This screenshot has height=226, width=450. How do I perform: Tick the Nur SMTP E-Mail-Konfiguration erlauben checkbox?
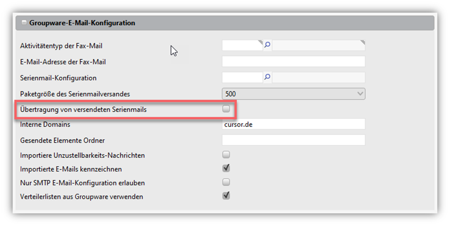[x=226, y=182]
